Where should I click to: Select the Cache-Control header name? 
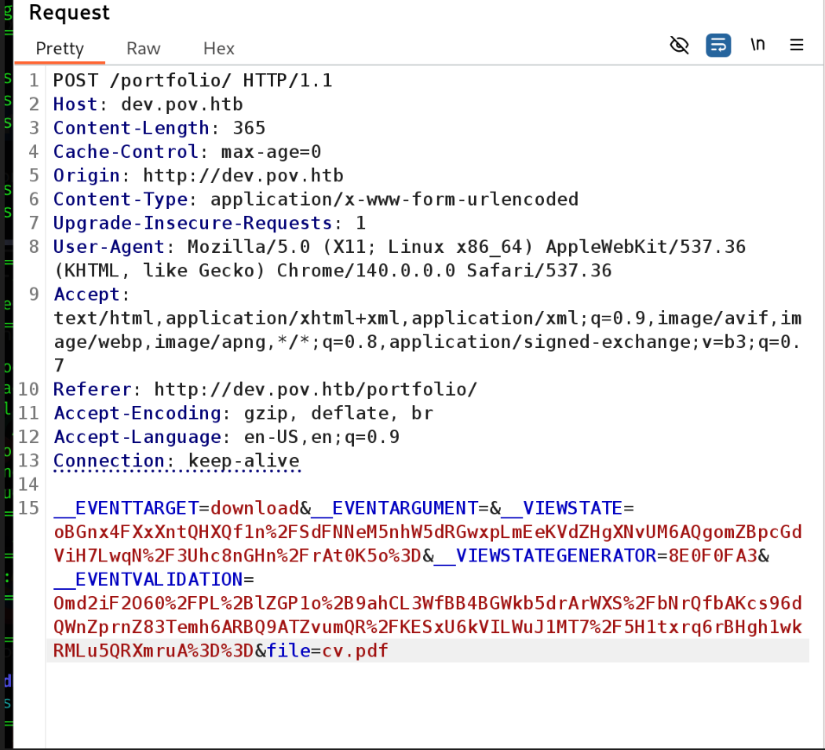126,152
